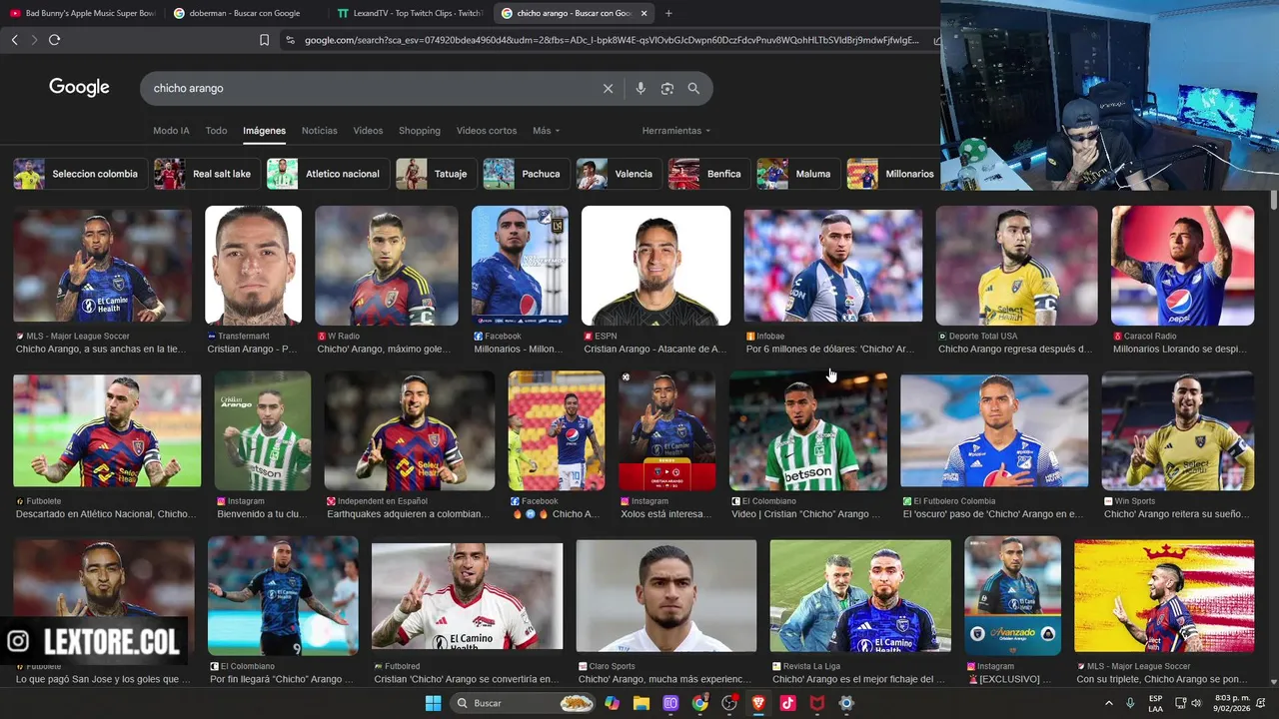Open the El Colombiano Video Cristian Chicho image
Screen dimensions: 1279x719
click(808, 431)
